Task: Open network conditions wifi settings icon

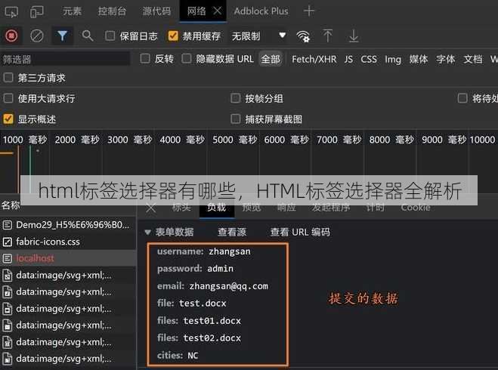Action: [303, 36]
